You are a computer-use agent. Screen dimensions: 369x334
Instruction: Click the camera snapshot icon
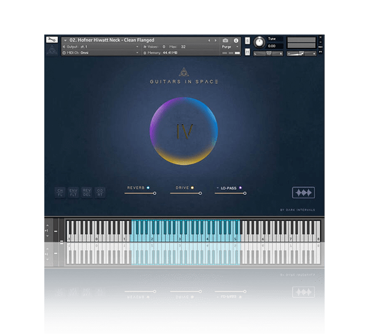225,41
